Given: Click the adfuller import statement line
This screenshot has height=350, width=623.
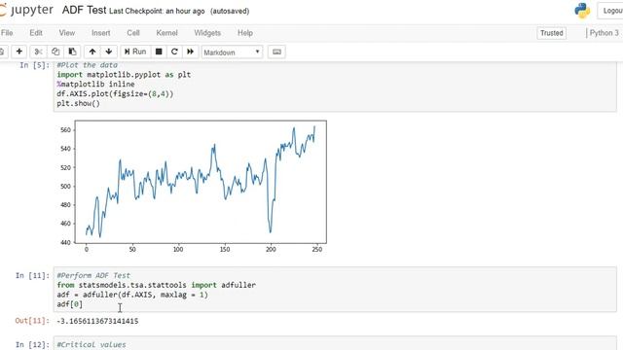Looking at the screenshot, I should (156, 285).
